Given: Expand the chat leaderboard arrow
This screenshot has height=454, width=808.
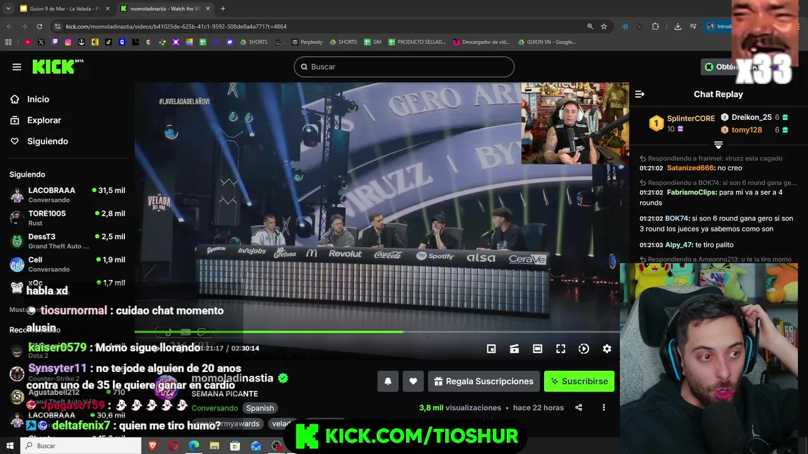Looking at the screenshot, I should (x=718, y=145).
